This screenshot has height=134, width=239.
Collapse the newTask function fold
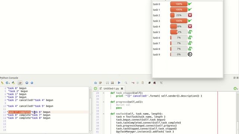pos(103,114)
